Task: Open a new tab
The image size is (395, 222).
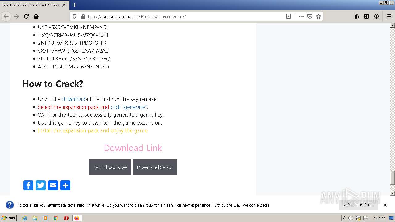Action: (74, 5)
